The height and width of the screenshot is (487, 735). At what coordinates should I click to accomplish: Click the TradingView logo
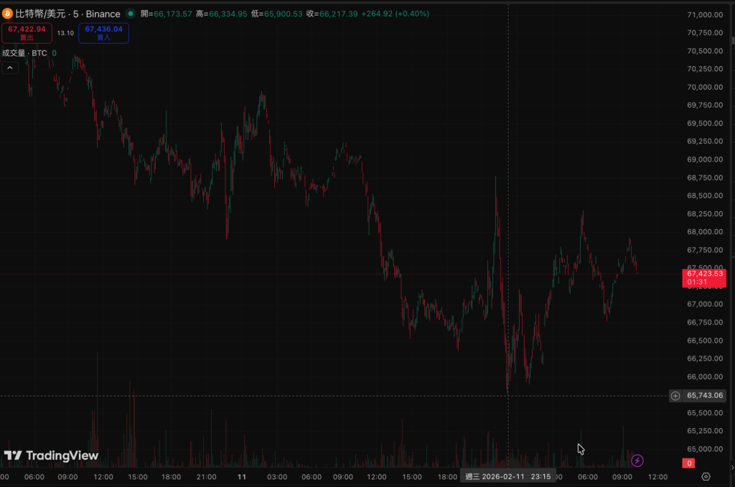[51, 455]
